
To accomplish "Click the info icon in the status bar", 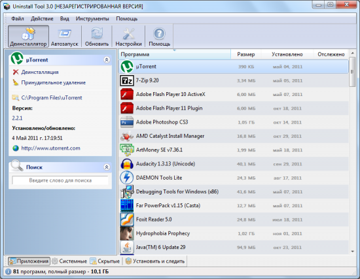I will [x=9, y=272].
